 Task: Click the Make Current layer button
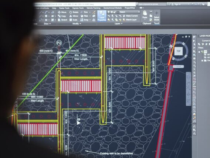coord(130,16)
